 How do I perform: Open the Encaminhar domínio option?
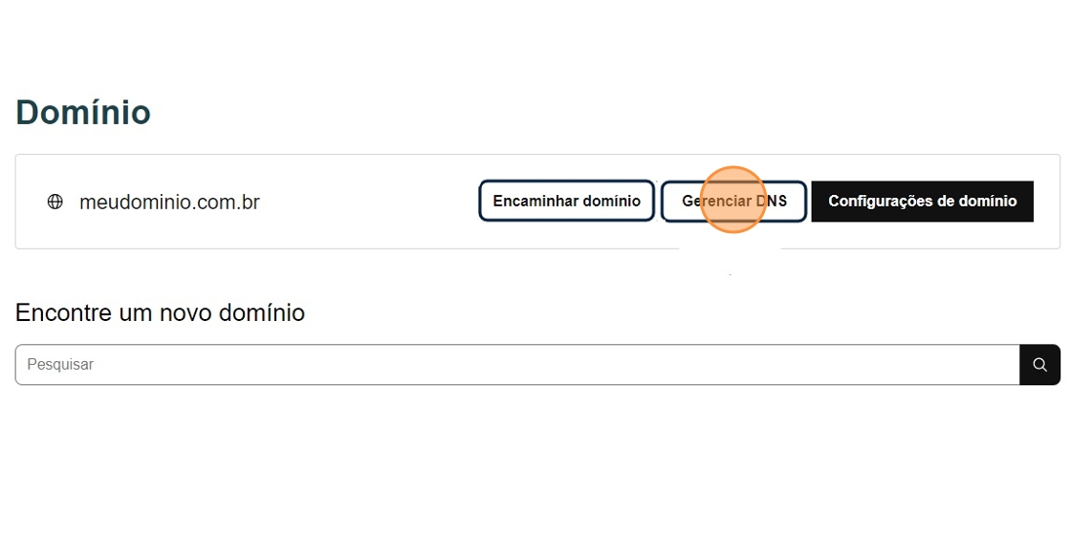[566, 202]
